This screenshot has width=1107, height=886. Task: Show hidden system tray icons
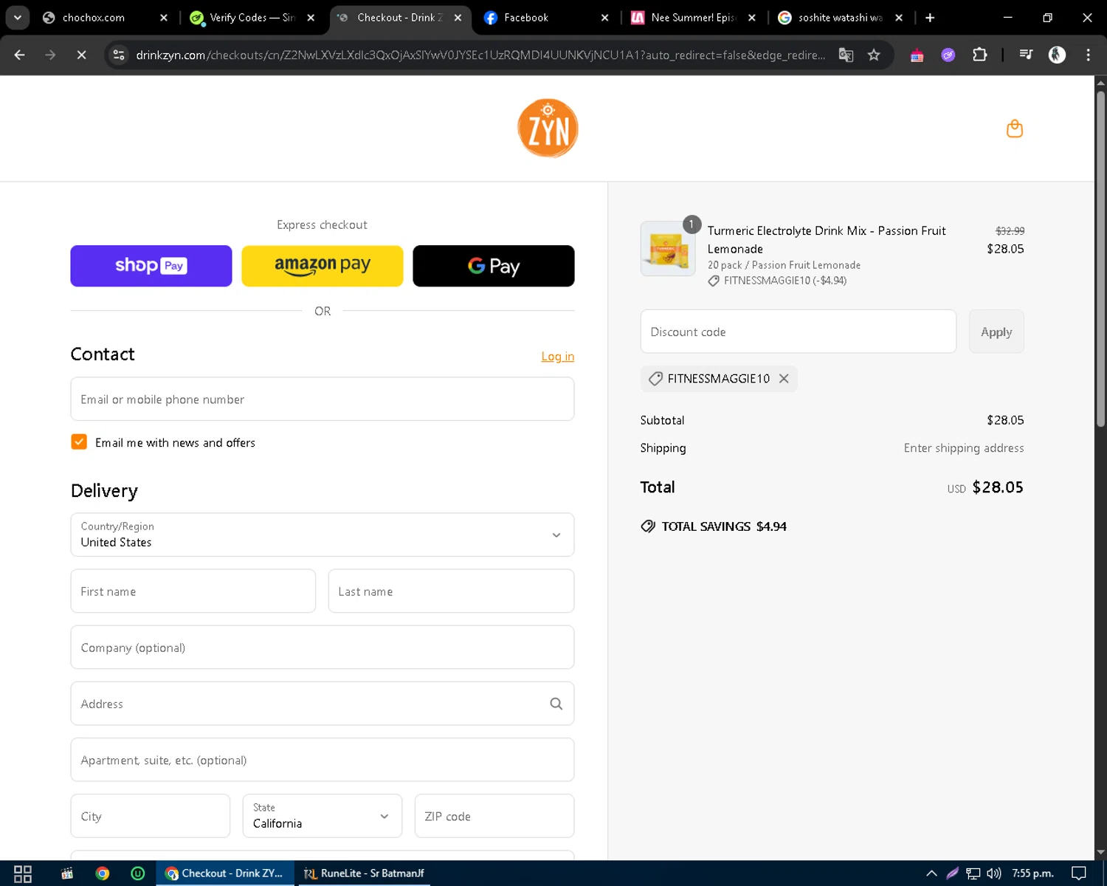931,873
